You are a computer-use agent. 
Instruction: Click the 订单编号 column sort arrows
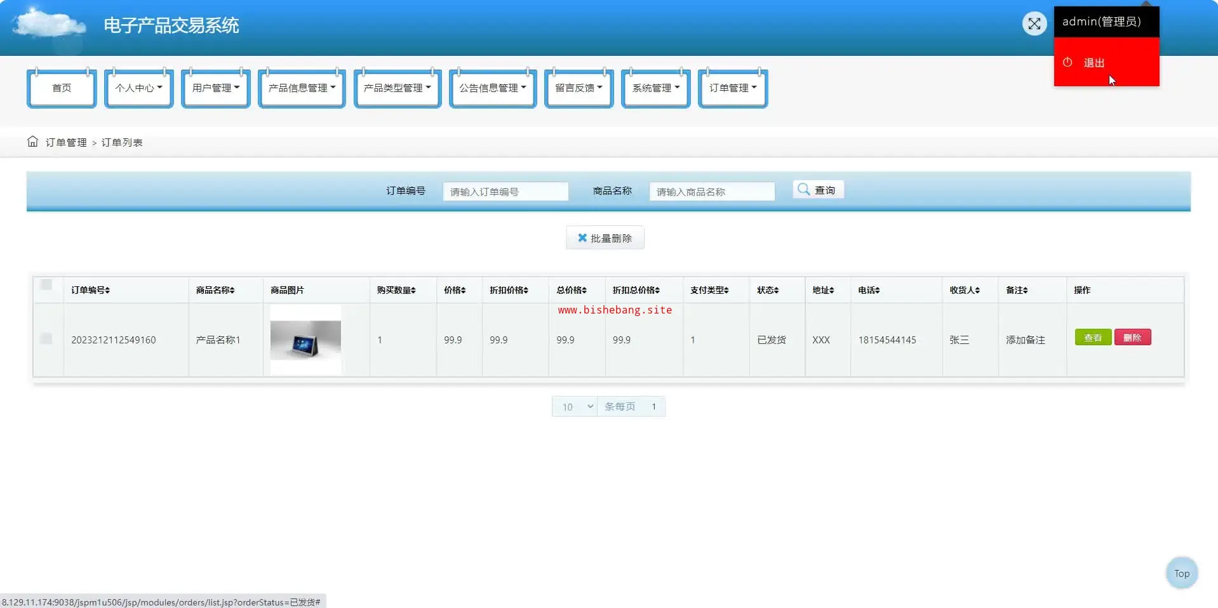click(107, 290)
